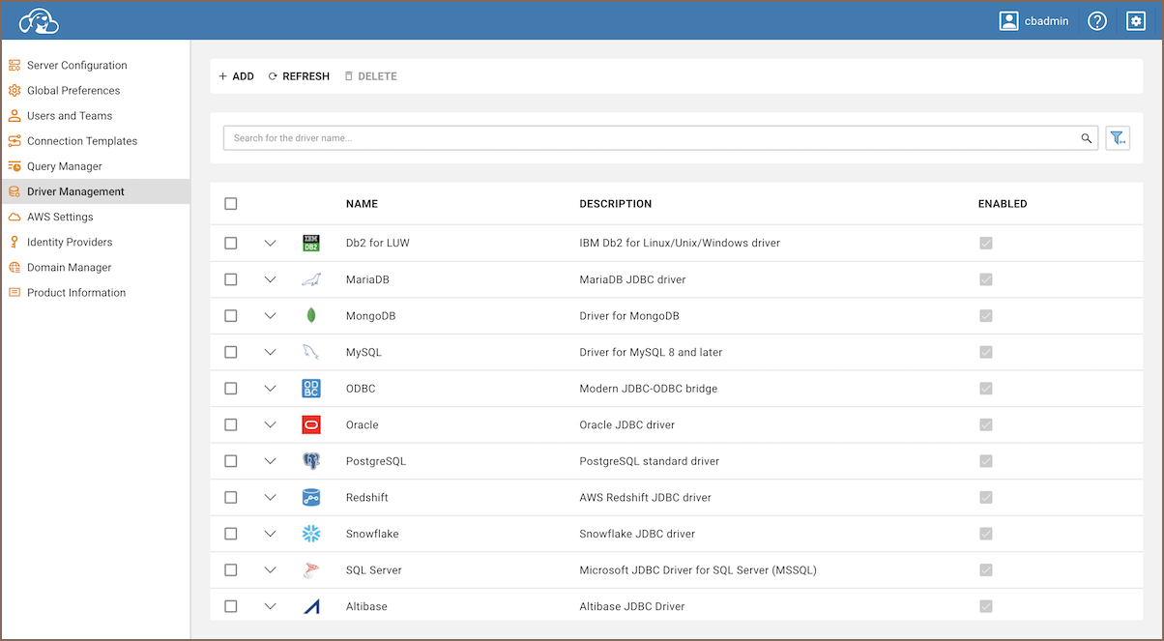Click the CloudBeaver logo icon
This screenshot has height=641, width=1164.
point(40,20)
